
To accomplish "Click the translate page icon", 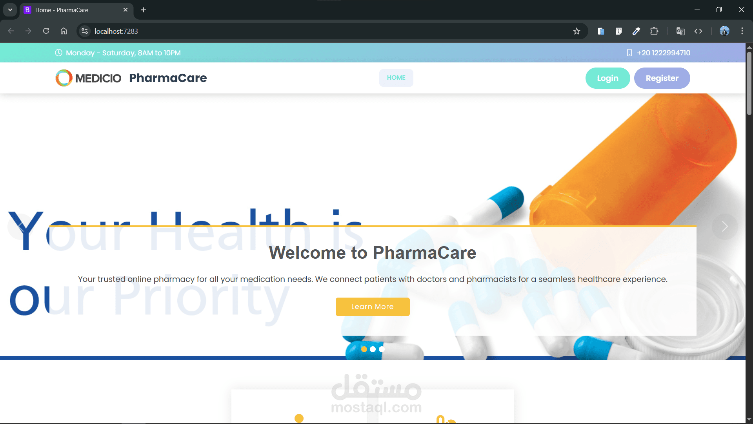I will click(x=680, y=31).
